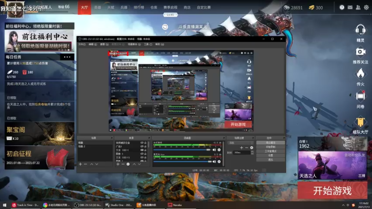
Task: Toggle visibility of 文本 (GDI+)1 source
Action: click(x=142, y=157)
